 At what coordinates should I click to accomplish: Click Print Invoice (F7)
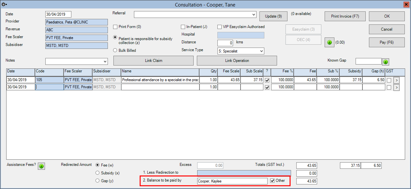345,16
